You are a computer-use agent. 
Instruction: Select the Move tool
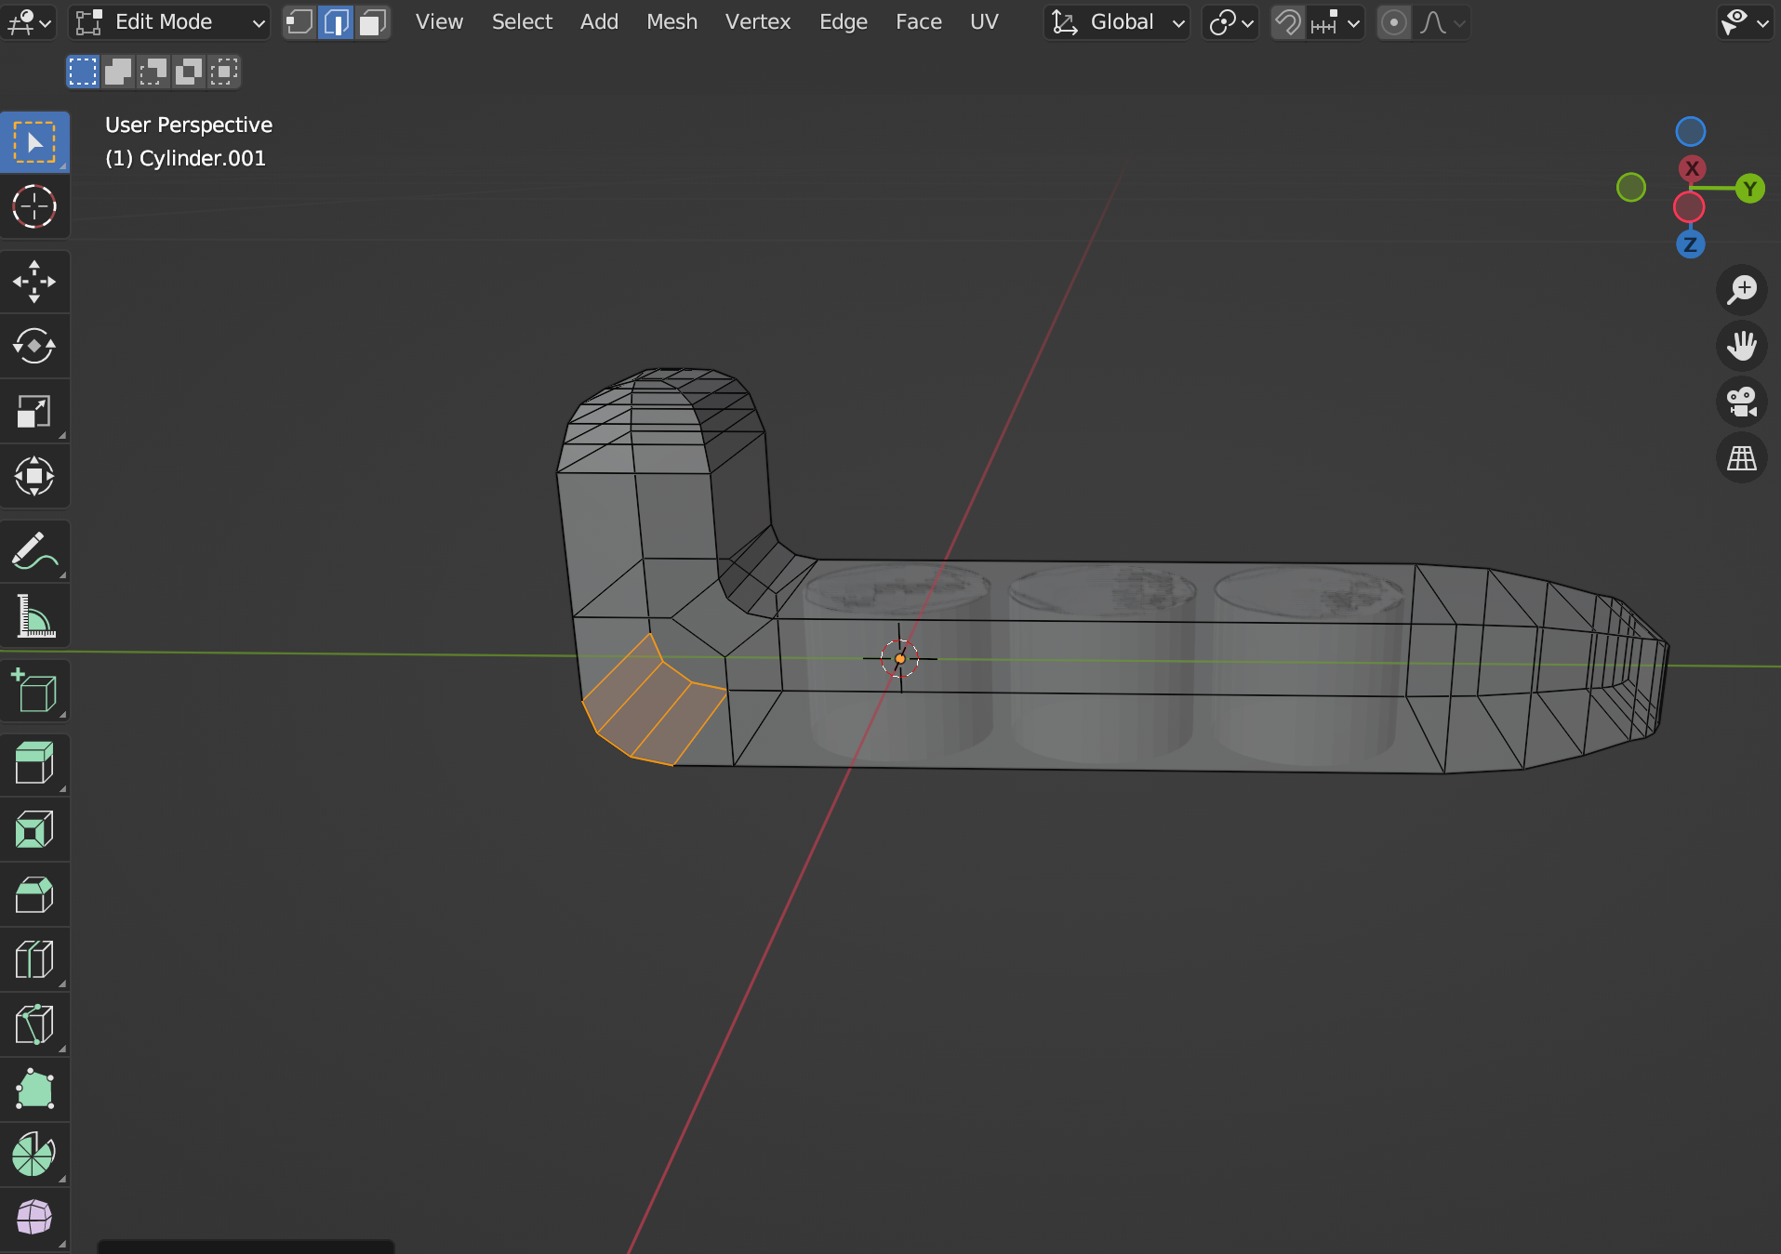coord(35,282)
